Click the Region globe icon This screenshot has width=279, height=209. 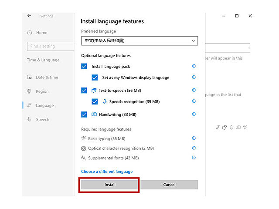click(29, 91)
